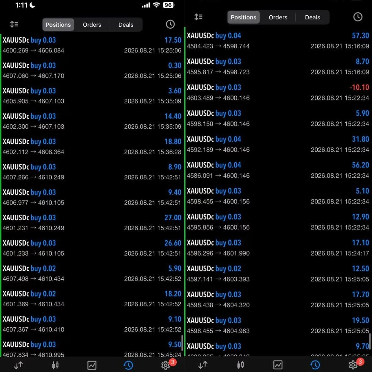372x372 pixels.
Task: Open Chart icon in left bottom bar
Action: point(92,365)
